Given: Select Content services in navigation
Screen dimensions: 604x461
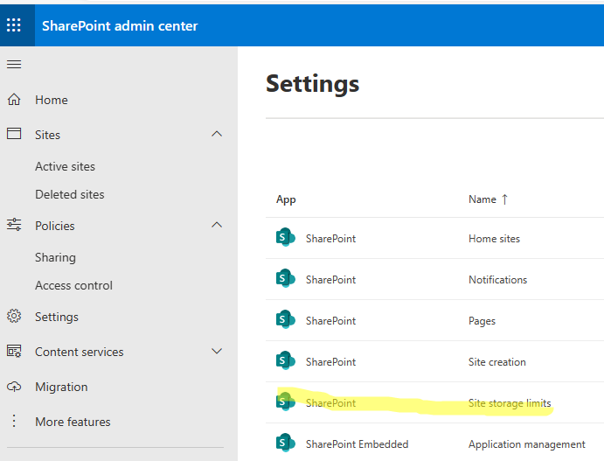Looking at the screenshot, I should pos(79,352).
